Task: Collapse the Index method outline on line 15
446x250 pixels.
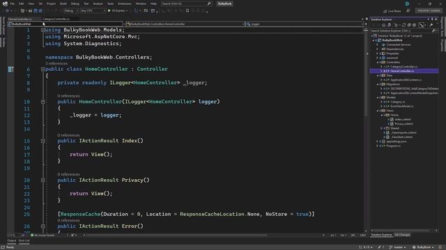Action: [43, 140]
